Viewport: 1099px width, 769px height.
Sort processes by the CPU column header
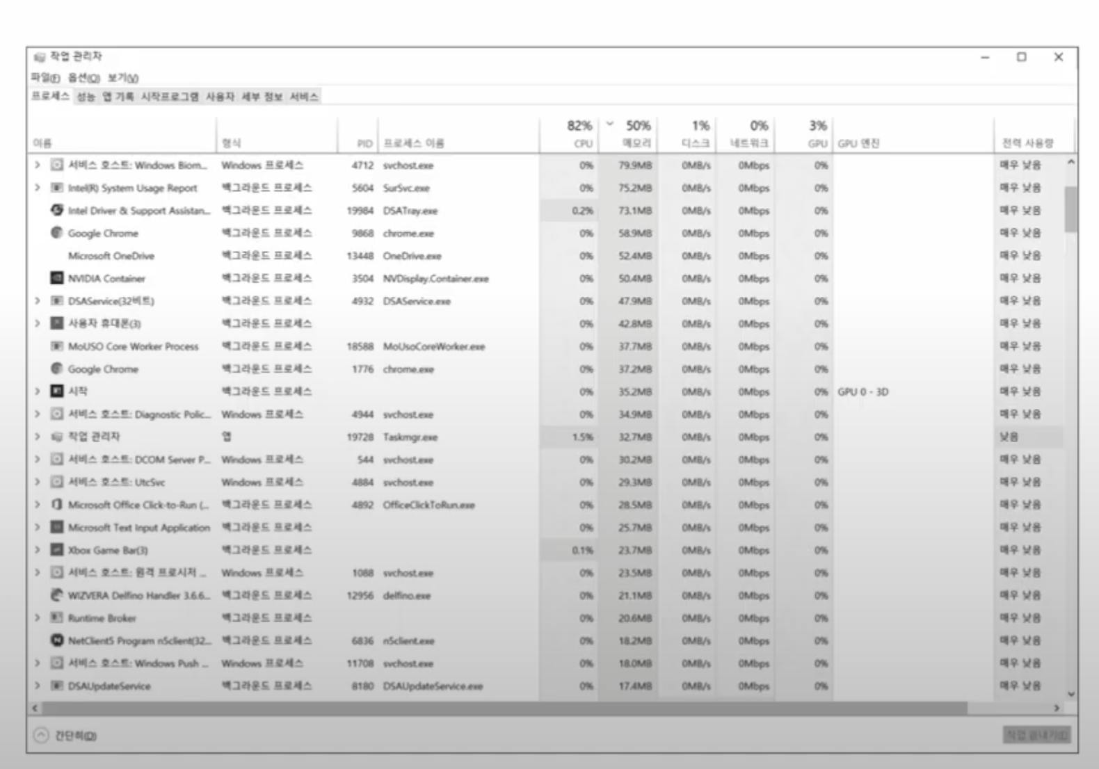568,133
